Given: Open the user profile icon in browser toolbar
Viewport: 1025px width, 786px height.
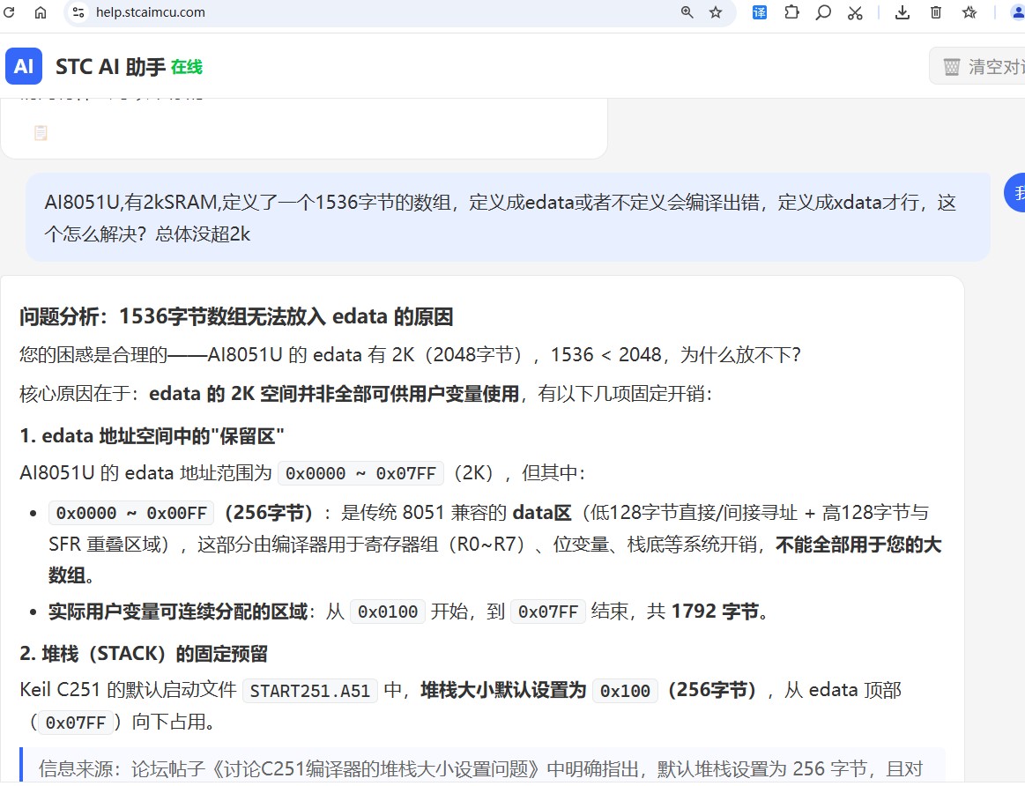Looking at the screenshot, I should (1019, 11).
